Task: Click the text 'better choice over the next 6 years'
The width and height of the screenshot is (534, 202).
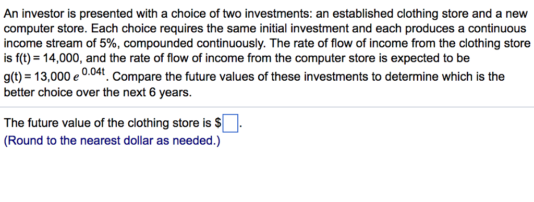Action: coord(98,92)
